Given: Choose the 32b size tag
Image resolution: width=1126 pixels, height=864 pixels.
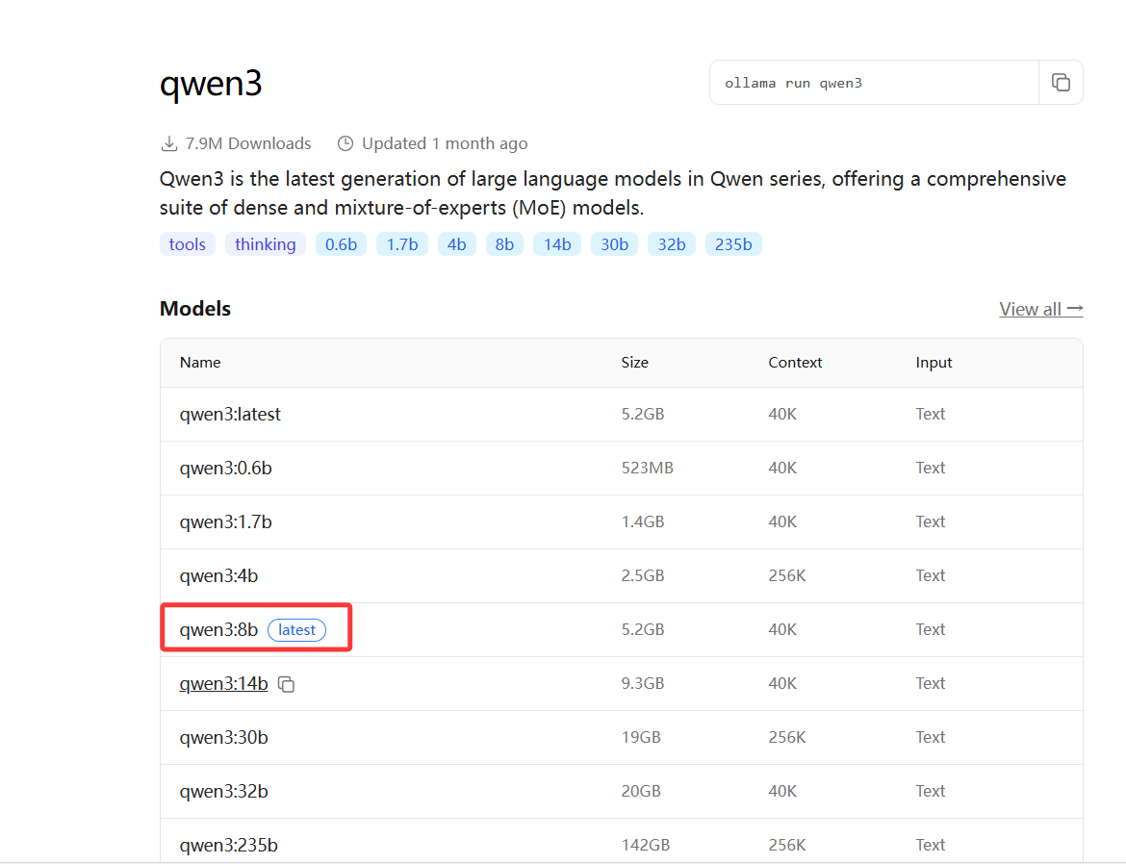Looking at the screenshot, I should (x=672, y=244).
